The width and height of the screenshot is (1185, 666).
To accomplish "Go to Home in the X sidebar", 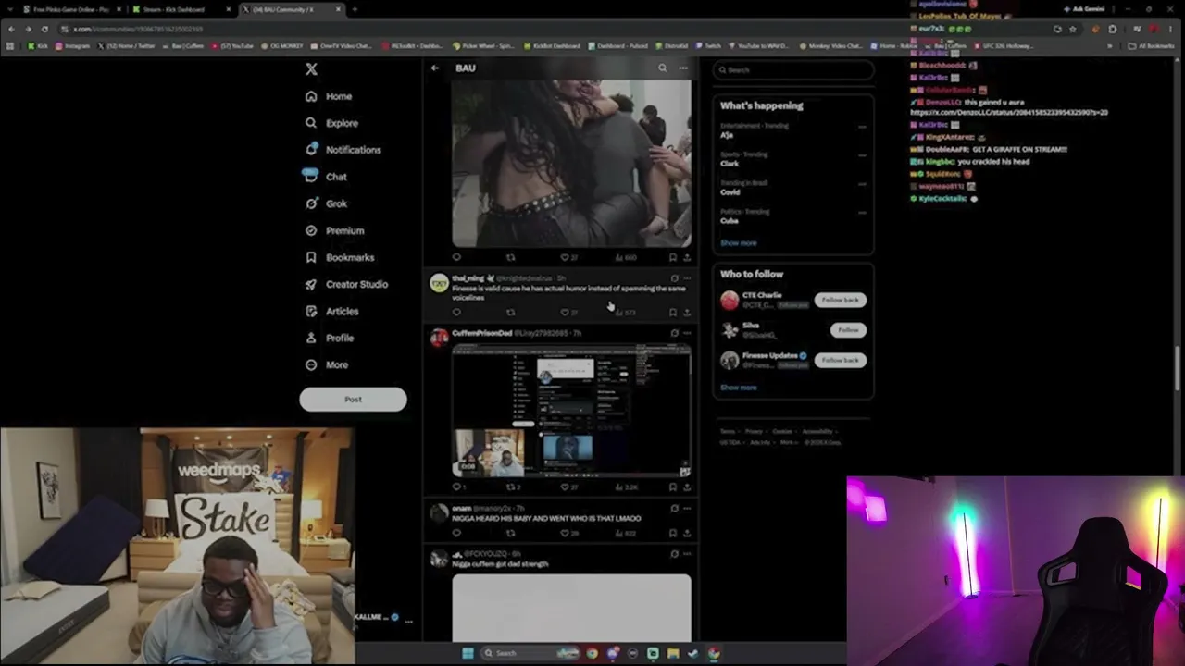I will point(329,96).
